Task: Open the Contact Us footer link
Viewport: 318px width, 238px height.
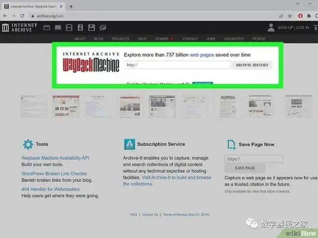Action: point(150,214)
